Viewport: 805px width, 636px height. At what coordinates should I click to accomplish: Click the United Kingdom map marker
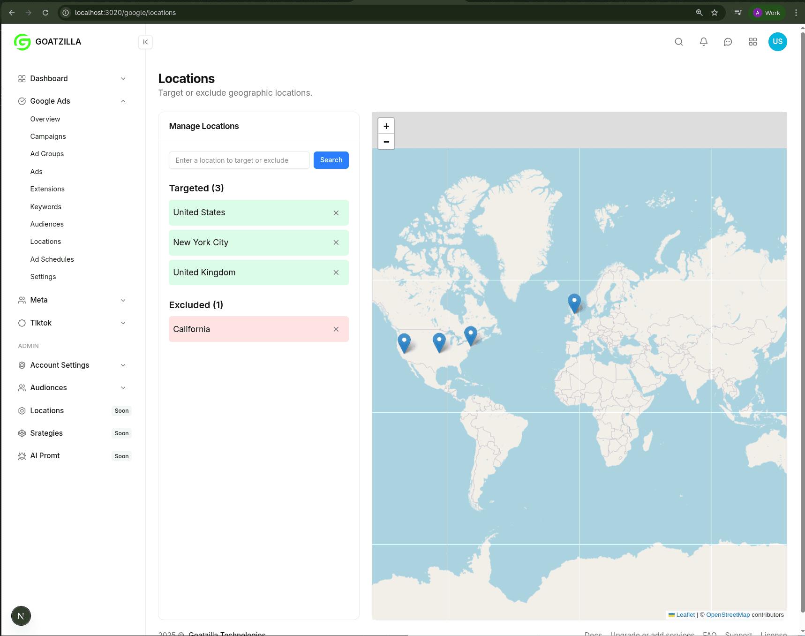click(574, 303)
